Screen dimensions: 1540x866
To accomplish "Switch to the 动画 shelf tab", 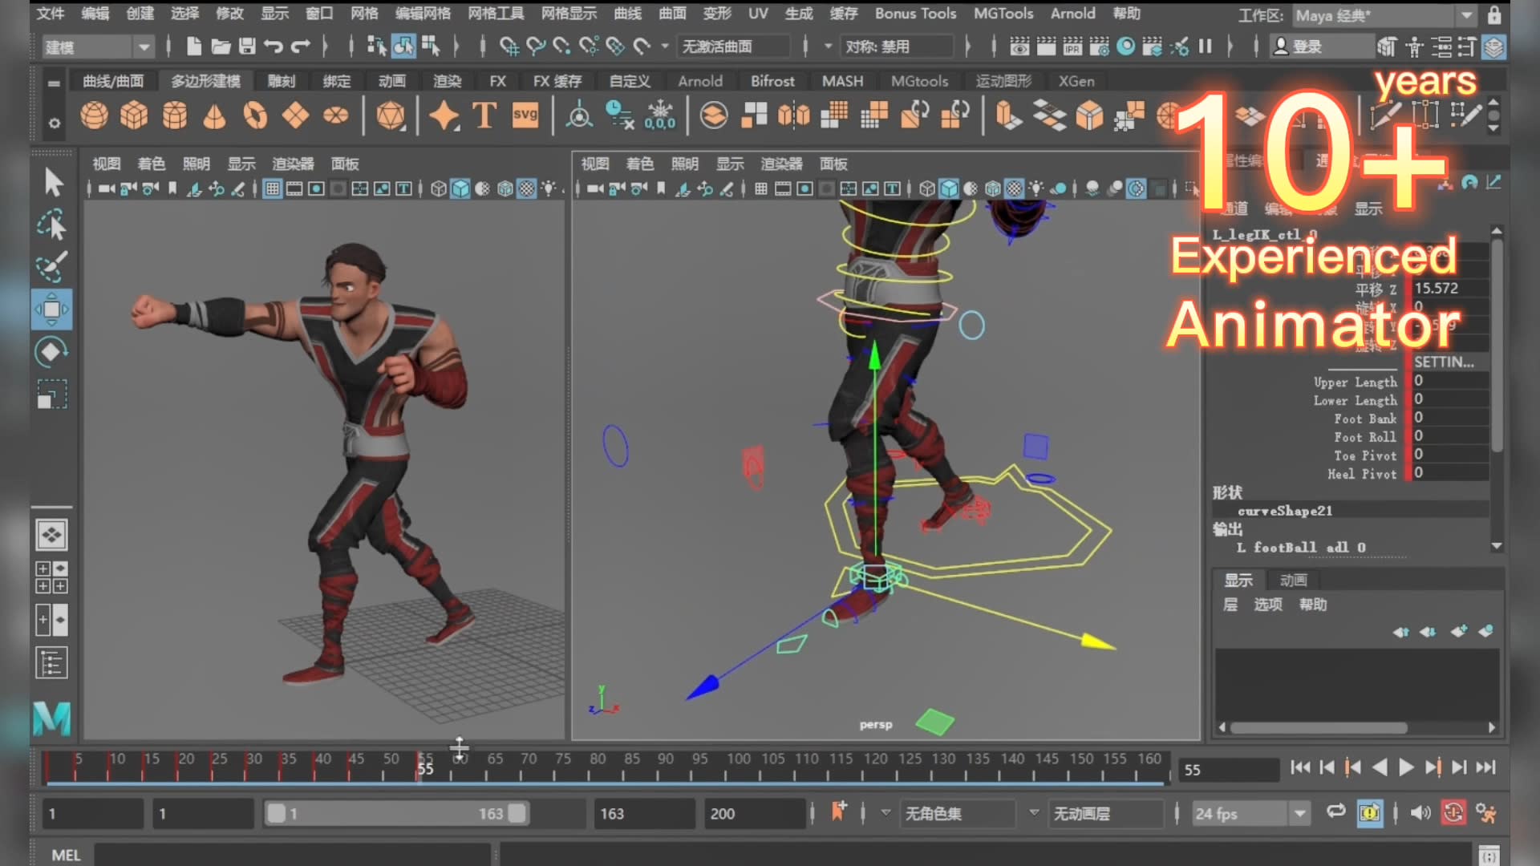I will pyautogui.click(x=391, y=81).
